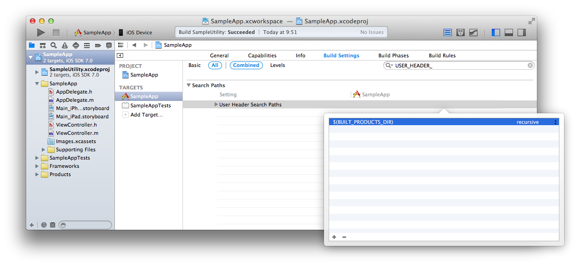Switch to the Assistant editor
Screen dimensions: 581x266
point(460,33)
